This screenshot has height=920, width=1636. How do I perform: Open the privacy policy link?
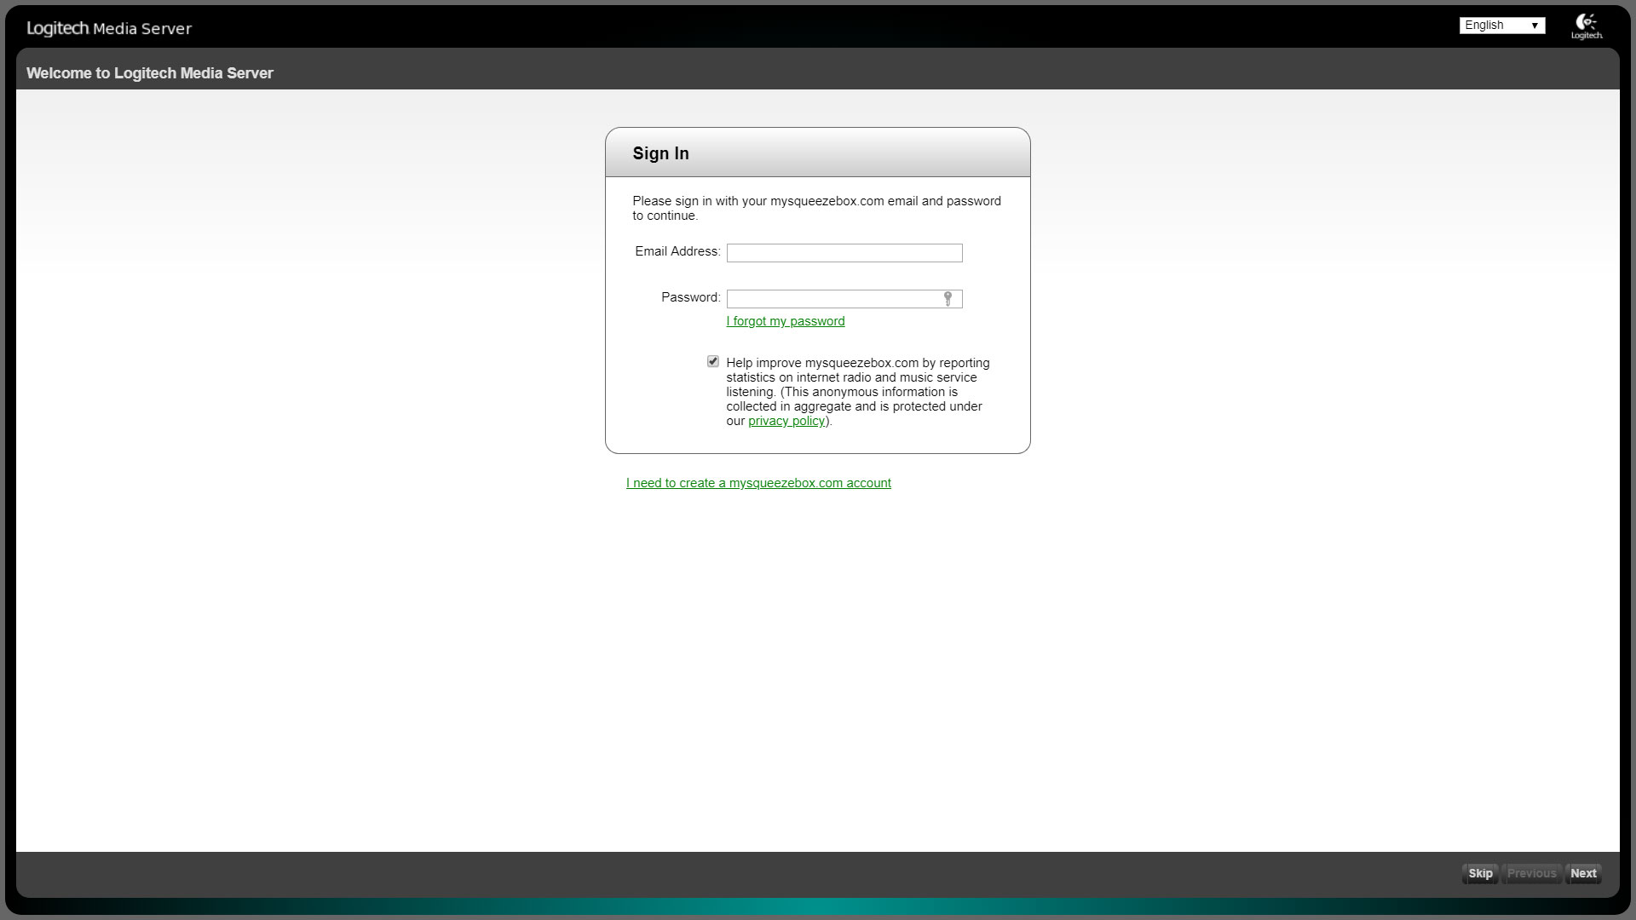[x=786, y=421]
